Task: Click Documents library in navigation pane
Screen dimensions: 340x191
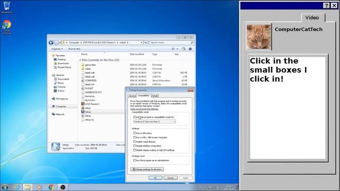Action: (x=63, y=79)
